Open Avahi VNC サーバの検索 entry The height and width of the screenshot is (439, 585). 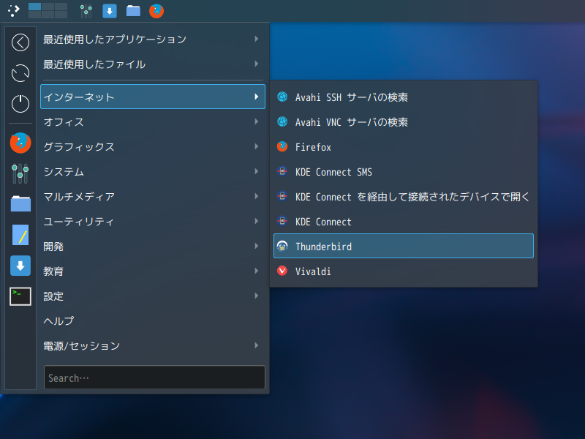coord(404,121)
